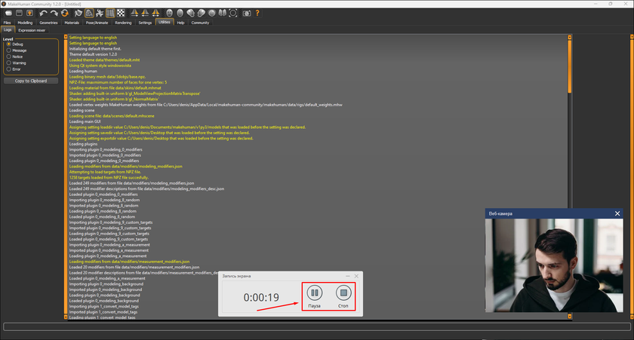Screen dimensions: 634x340
Task: Click log line '1258 targets loaded from NPZ file'
Action: click(109, 178)
